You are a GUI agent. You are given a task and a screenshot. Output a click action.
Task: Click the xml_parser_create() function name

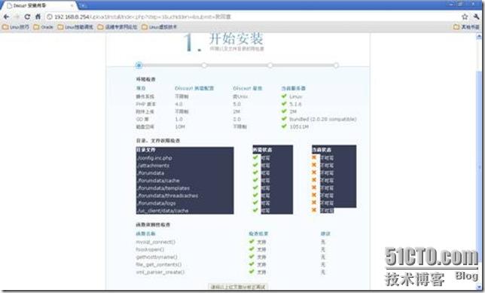coord(160,272)
